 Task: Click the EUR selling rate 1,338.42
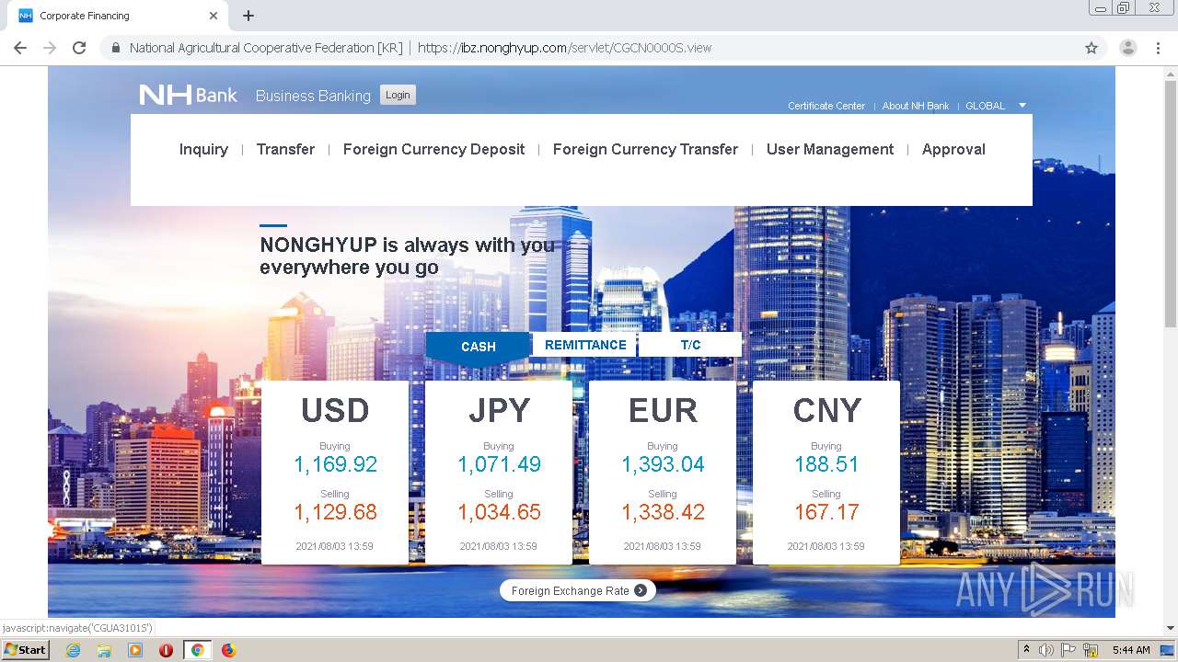coord(663,512)
